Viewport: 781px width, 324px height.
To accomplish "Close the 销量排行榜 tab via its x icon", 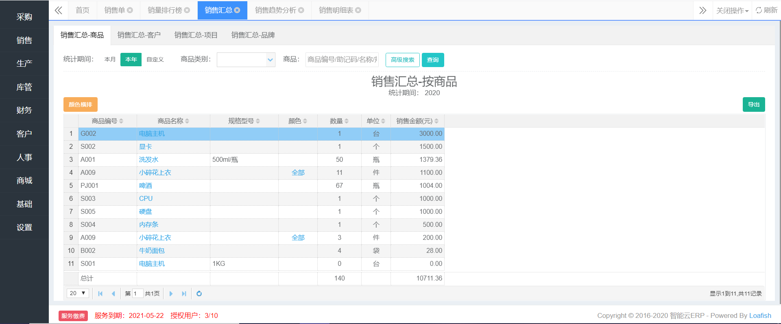I will click(187, 10).
